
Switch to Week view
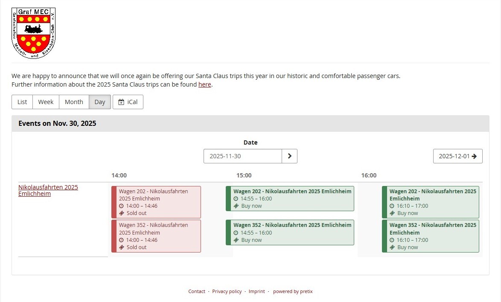46,102
